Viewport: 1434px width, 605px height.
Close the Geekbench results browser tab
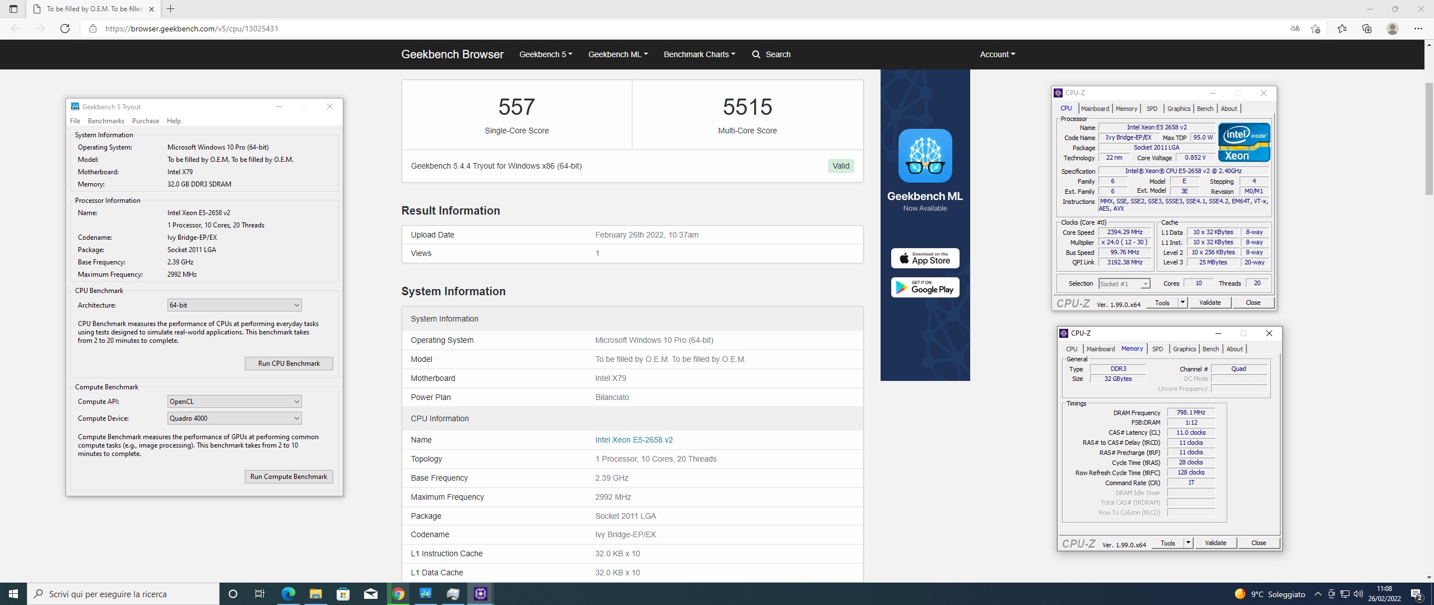click(x=151, y=9)
